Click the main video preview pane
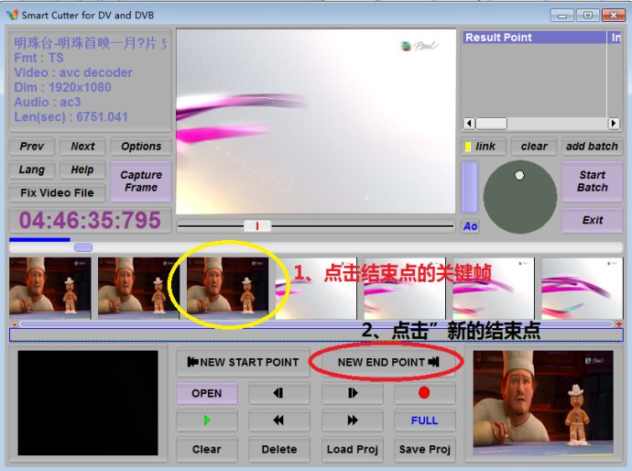 pyautogui.click(x=316, y=121)
